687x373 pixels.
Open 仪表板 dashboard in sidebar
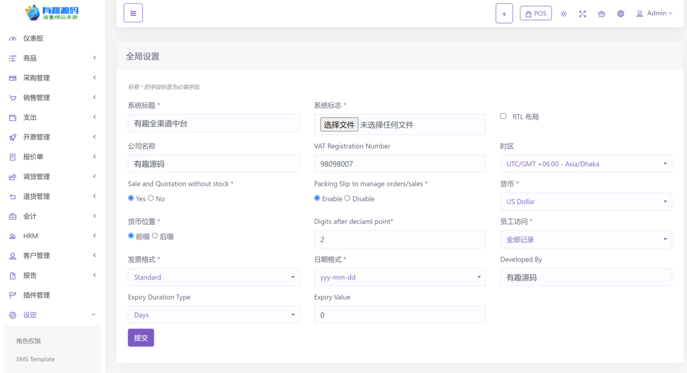tap(33, 38)
